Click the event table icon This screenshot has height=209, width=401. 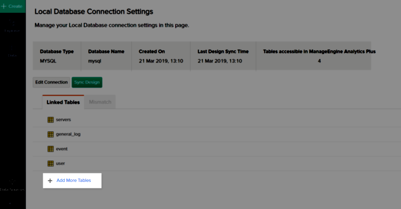50,149
